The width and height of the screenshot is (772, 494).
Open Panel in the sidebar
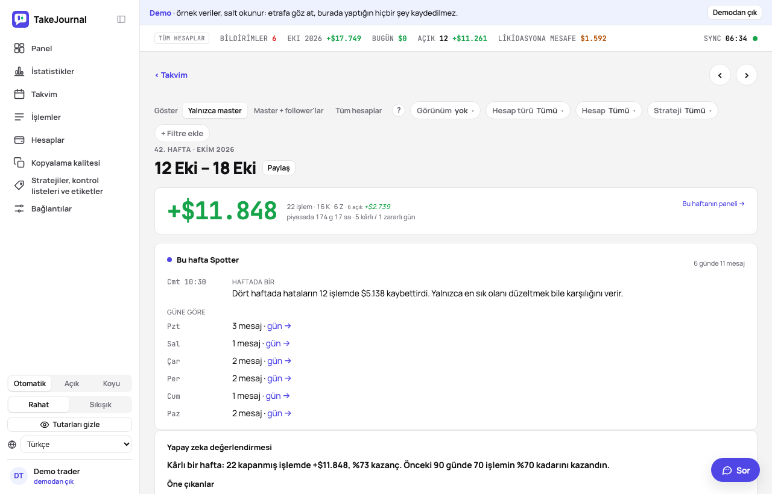click(x=69, y=48)
